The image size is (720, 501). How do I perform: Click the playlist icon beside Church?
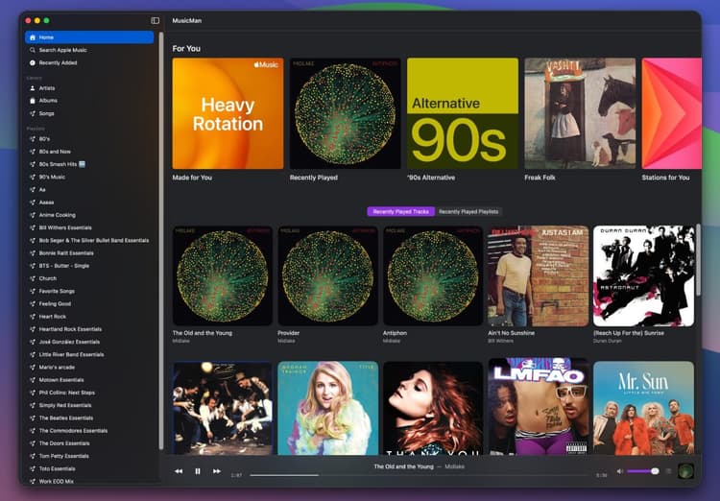(x=33, y=278)
